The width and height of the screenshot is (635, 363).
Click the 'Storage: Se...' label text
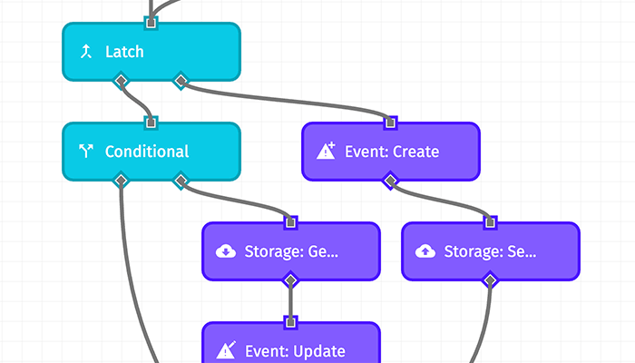[x=490, y=251]
